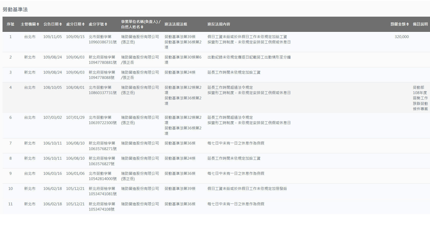Select the 序號 column header
This screenshot has height=228, width=430.
pos(10,24)
